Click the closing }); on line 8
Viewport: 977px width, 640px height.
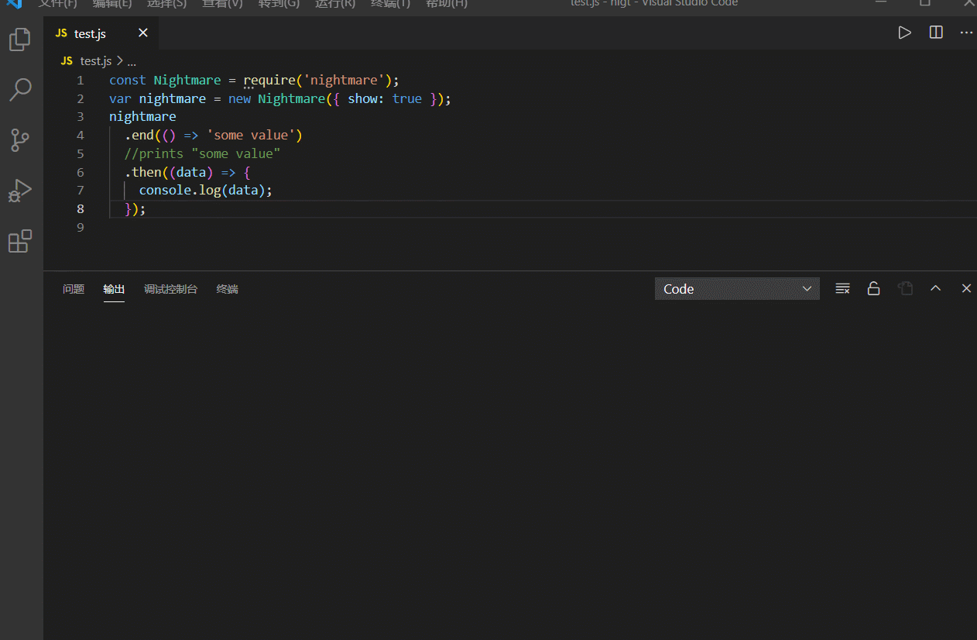tap(135, 209)
